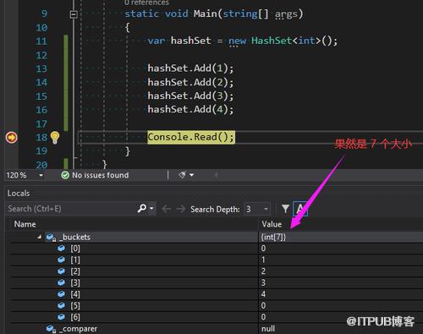Collapse the Main method outlining box
This screenshot has width=423, height=334.
pos(74,14)
